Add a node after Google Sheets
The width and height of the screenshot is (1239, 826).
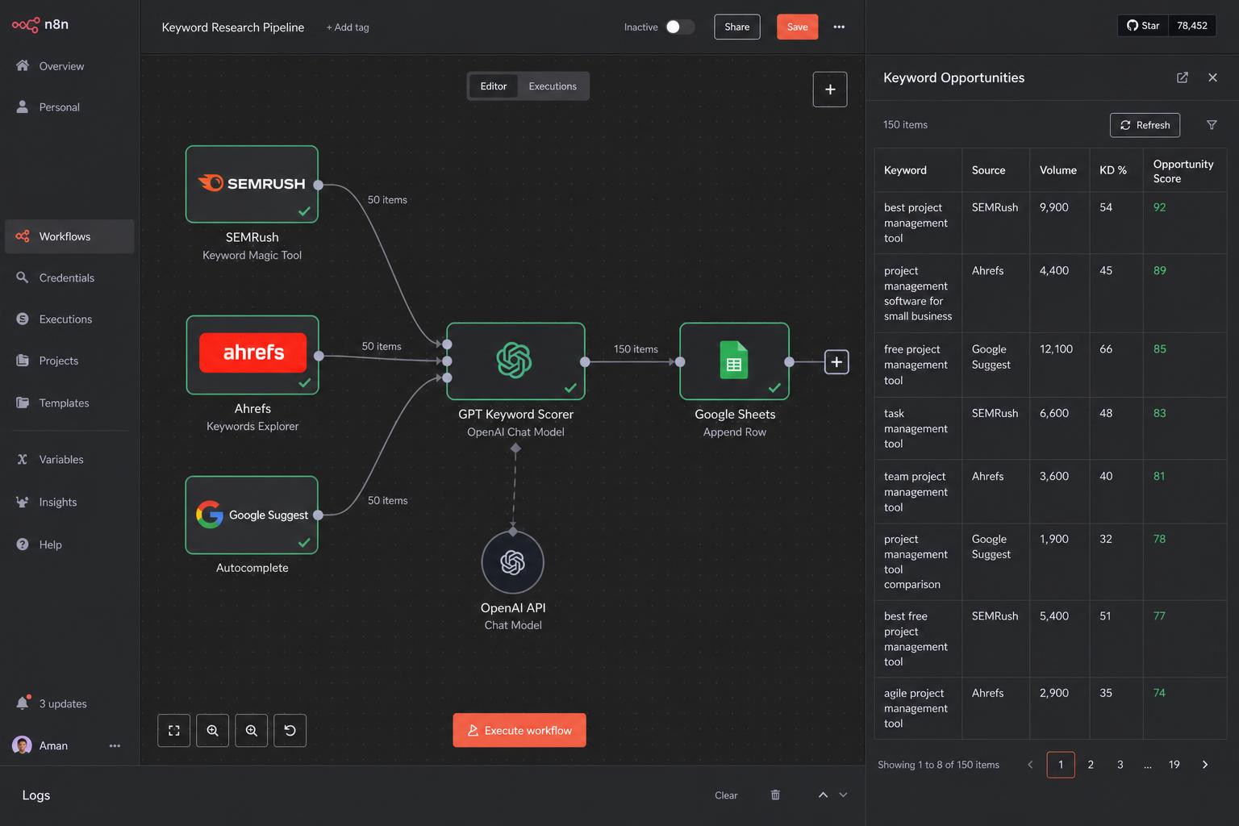click(836, 362)
